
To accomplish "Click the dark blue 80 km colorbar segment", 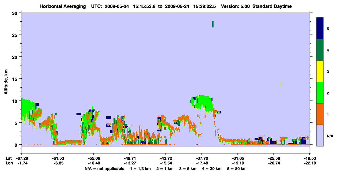I will [x=320, y=28].
